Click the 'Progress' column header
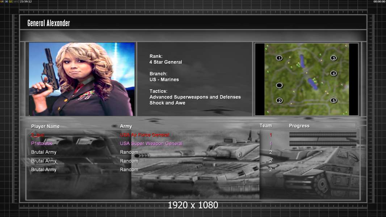The height and width of the screenshot is (217, 386). 299,126
